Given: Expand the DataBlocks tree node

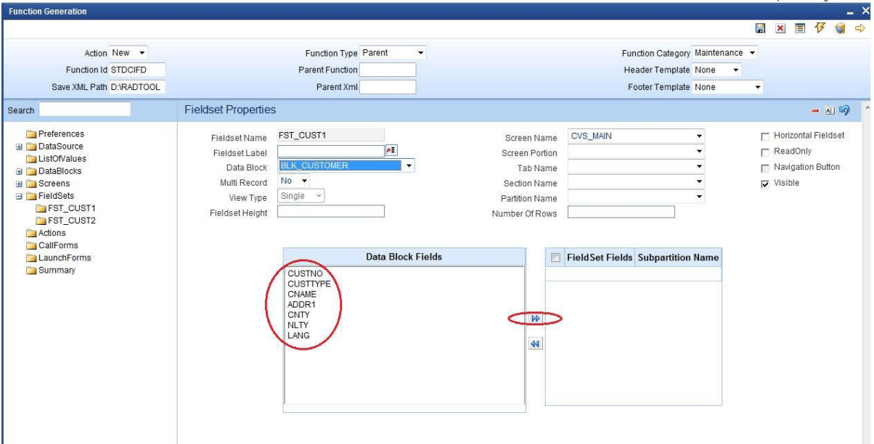Looking at the screenshot, I should [x=20, y=171].
